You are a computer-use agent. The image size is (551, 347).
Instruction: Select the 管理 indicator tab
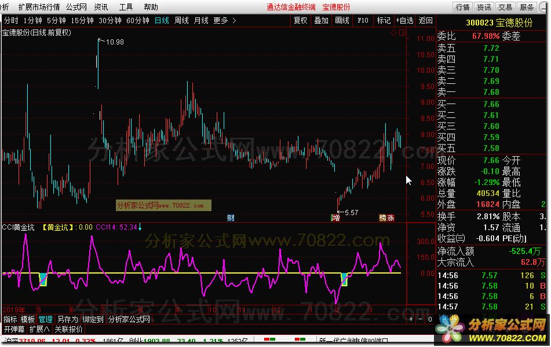coord(45,319)
